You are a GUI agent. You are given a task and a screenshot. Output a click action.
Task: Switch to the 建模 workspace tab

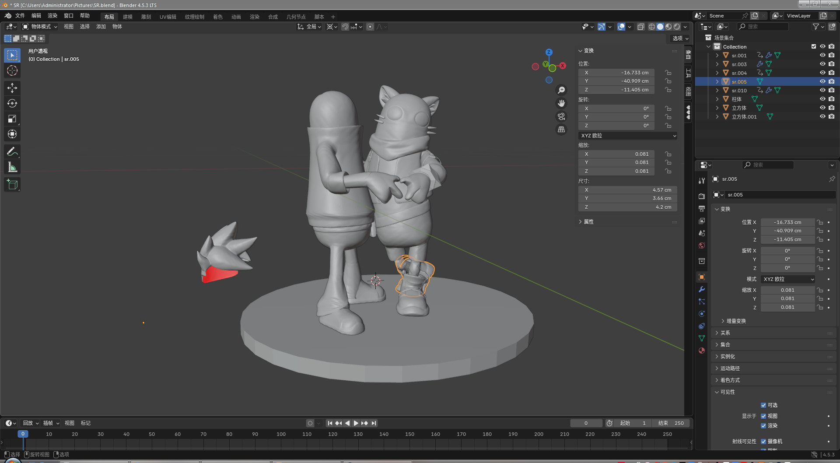click(128, 17)
